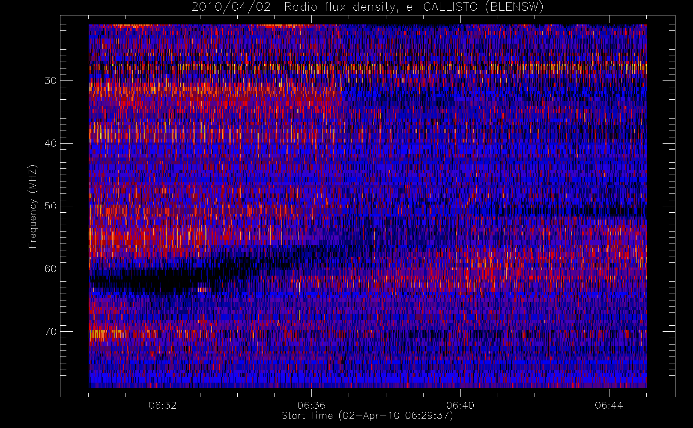Screen dimensions: 693x428
Task: Click the 06:40 time tick label
Action: [x=460, y=405]
